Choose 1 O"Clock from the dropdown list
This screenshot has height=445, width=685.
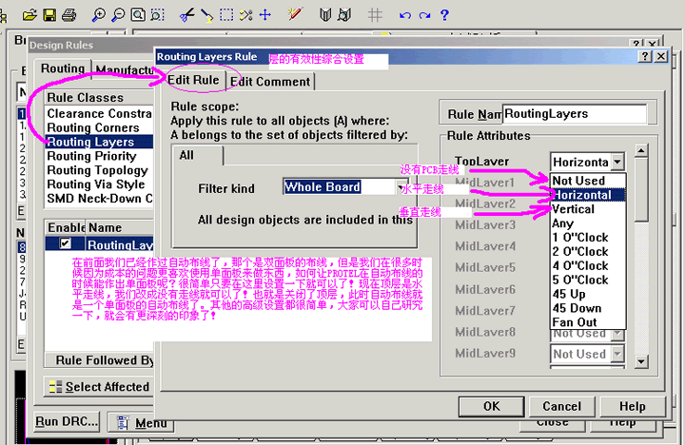(x=588, y=237)
